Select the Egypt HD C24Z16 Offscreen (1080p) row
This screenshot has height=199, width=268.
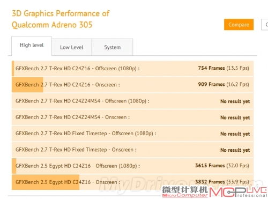(132, 166)
